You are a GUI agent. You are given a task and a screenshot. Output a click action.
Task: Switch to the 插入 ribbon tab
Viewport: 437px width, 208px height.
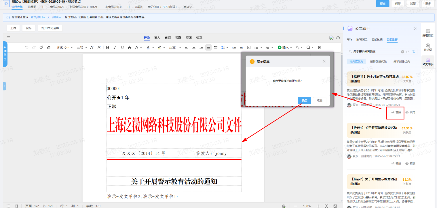pyautogui.click(x=157, y=38)
